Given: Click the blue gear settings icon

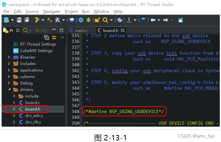Looking at the screenshot, I should click(x=81, y=20).
